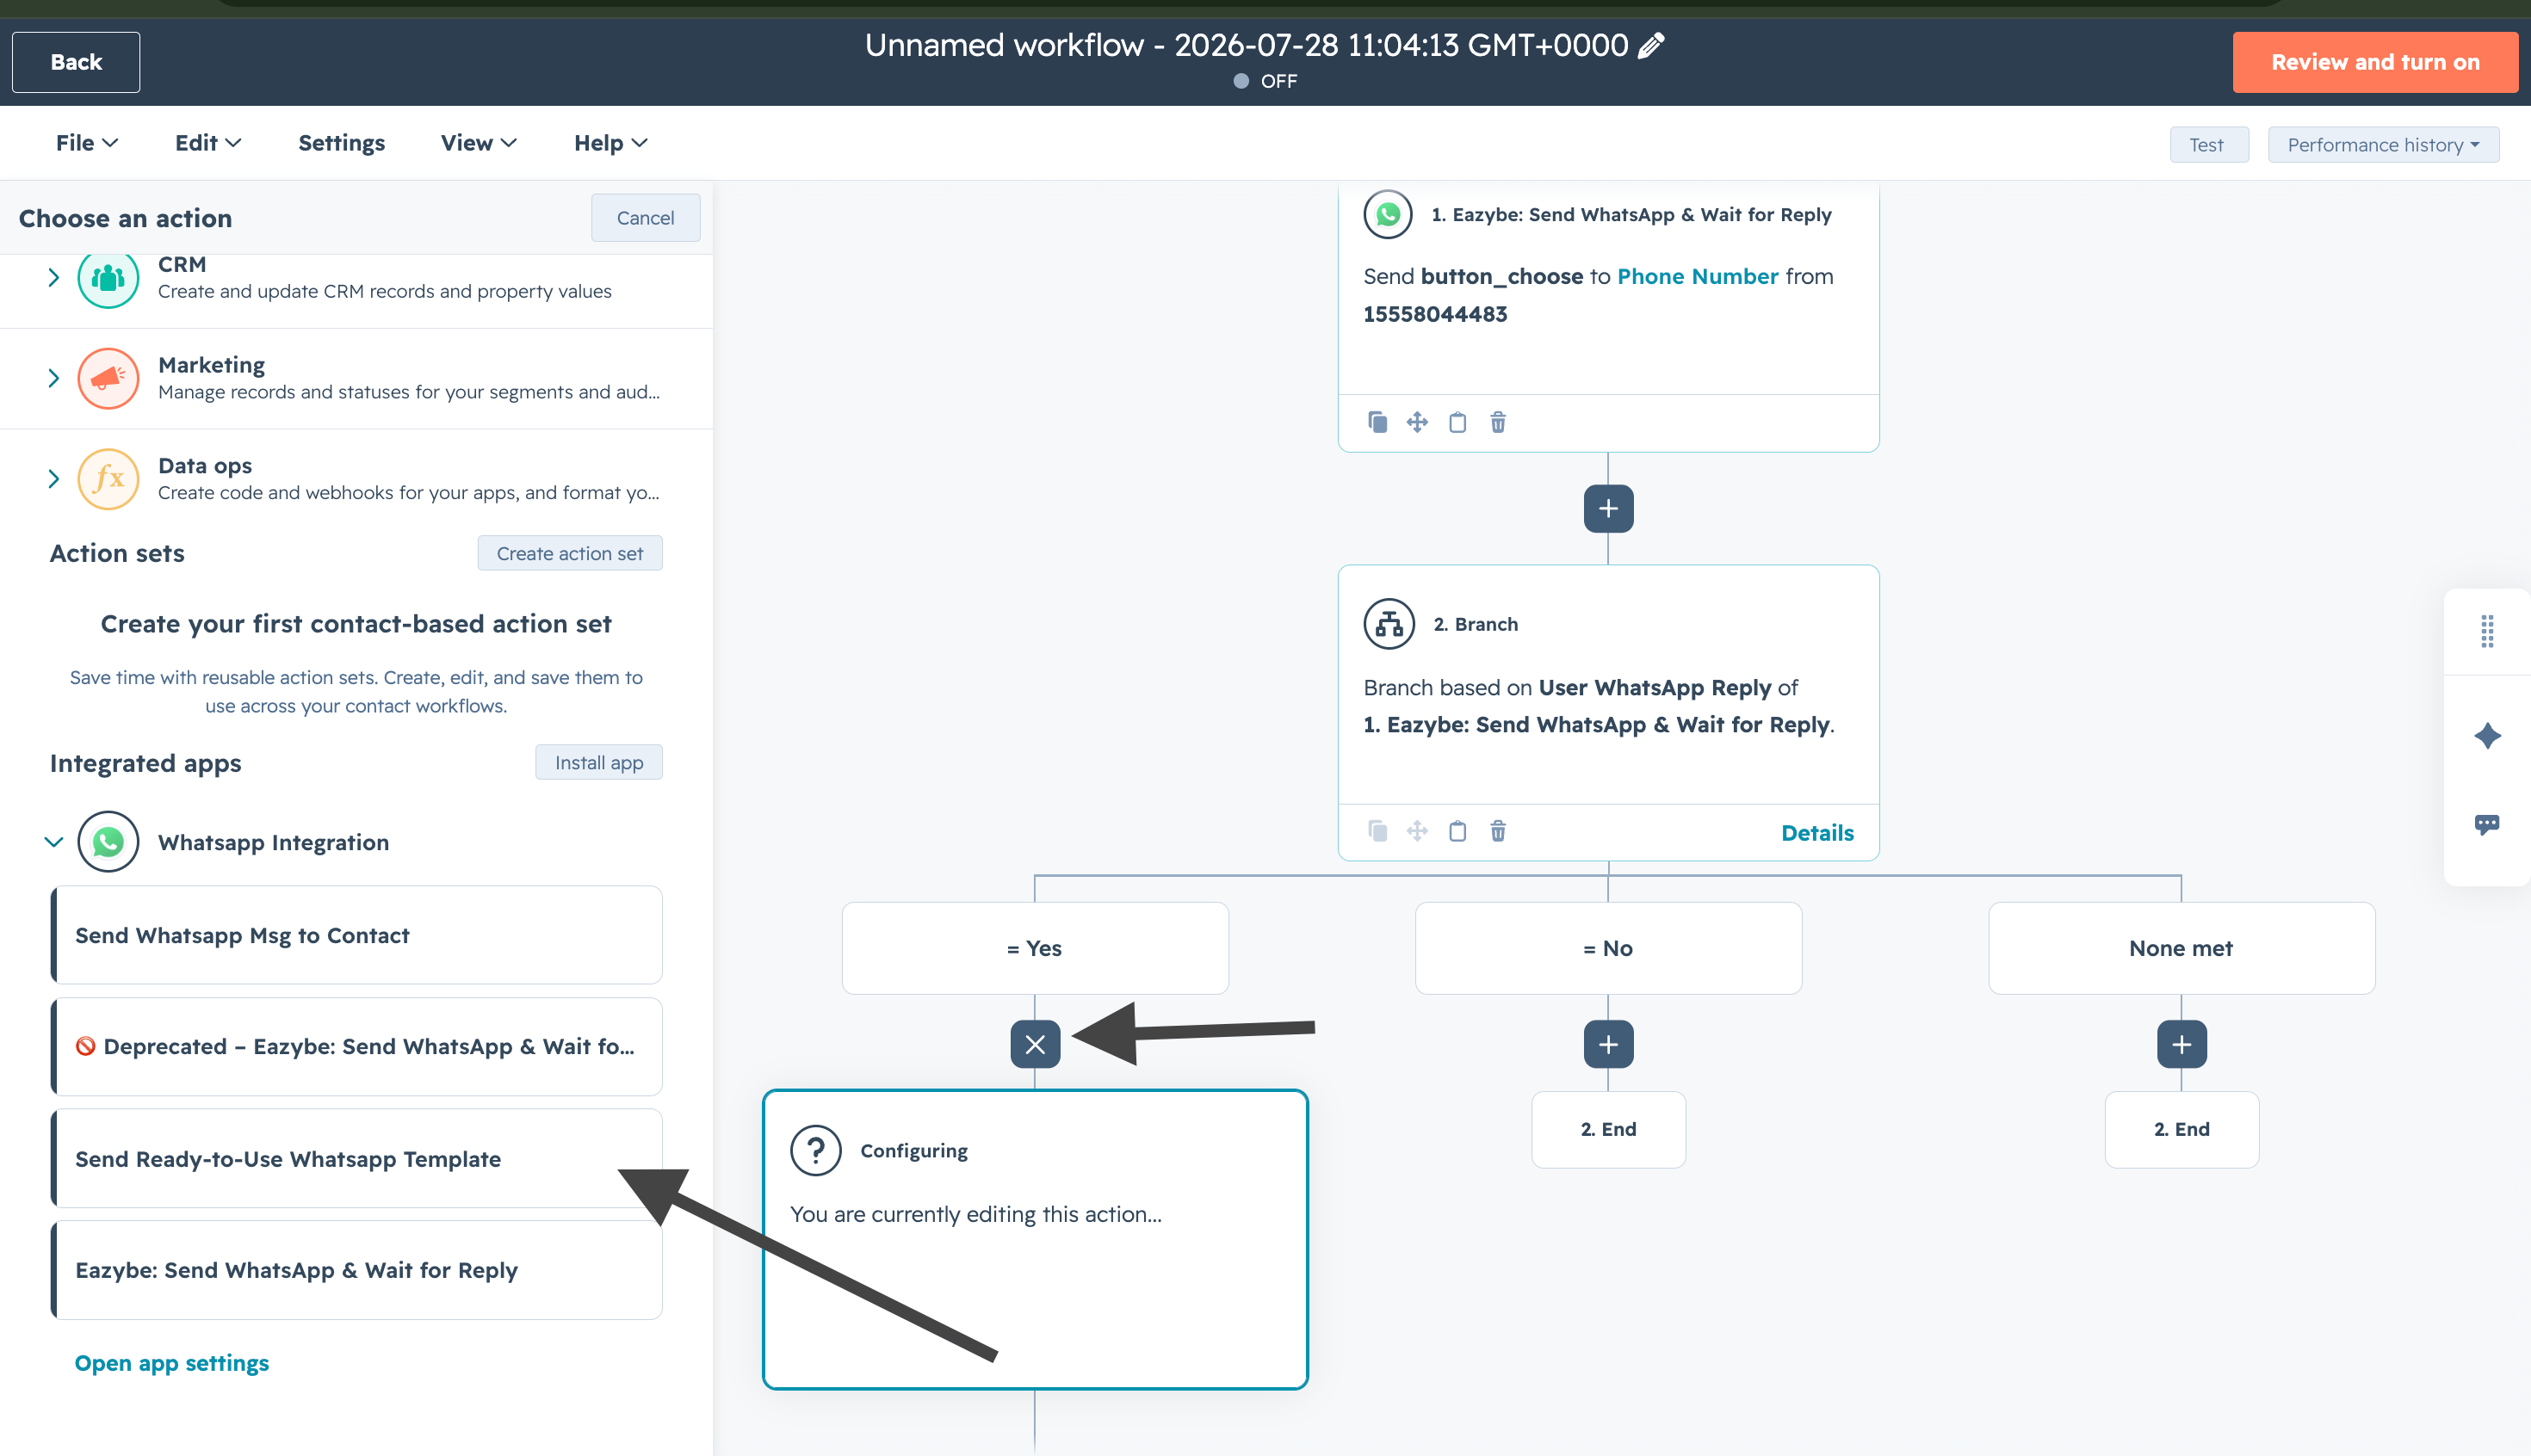Click the Phone Number link in action 1
Viewport: 2531px width, 1456px height.
coord(1697,276)
